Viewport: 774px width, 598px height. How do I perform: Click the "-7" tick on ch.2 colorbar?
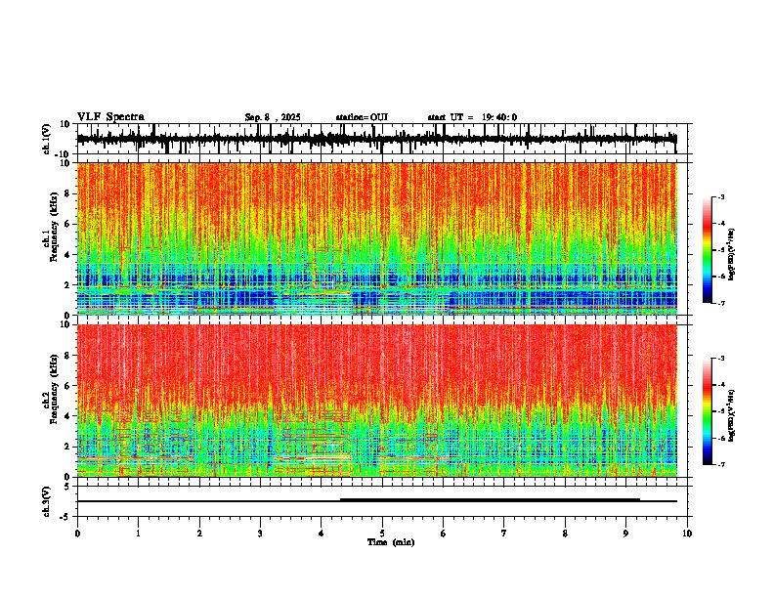tap(721, 464)
